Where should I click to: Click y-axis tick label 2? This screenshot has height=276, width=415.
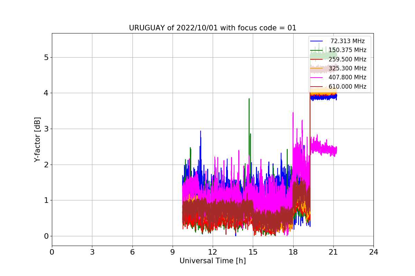pyautogui.click(x=46, y=165)
